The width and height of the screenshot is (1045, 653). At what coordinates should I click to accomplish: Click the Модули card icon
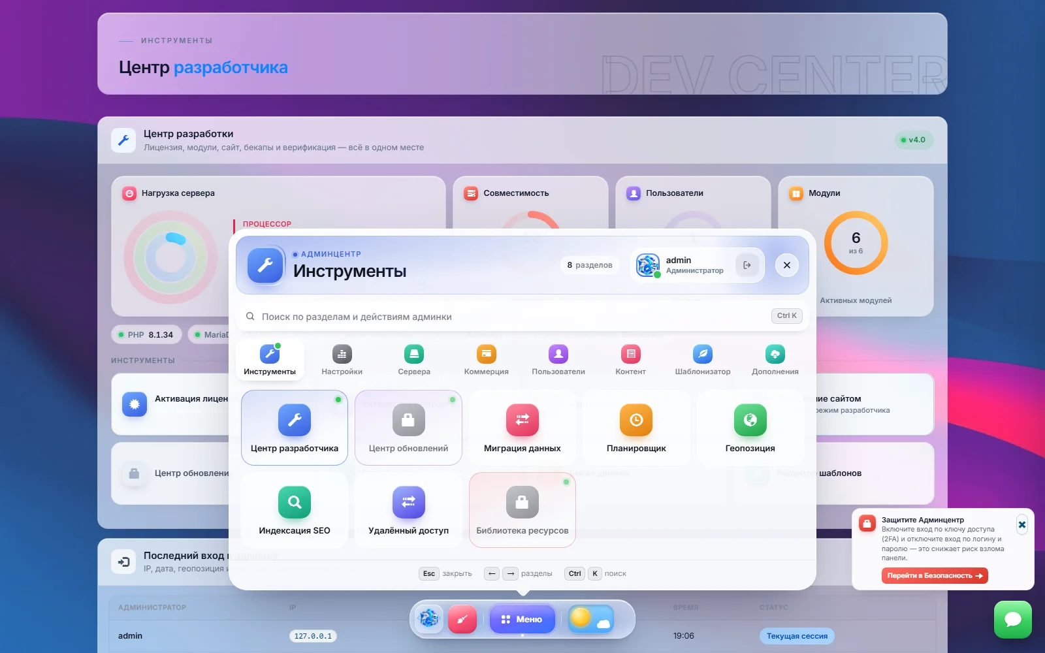click(x=796, y=193)
